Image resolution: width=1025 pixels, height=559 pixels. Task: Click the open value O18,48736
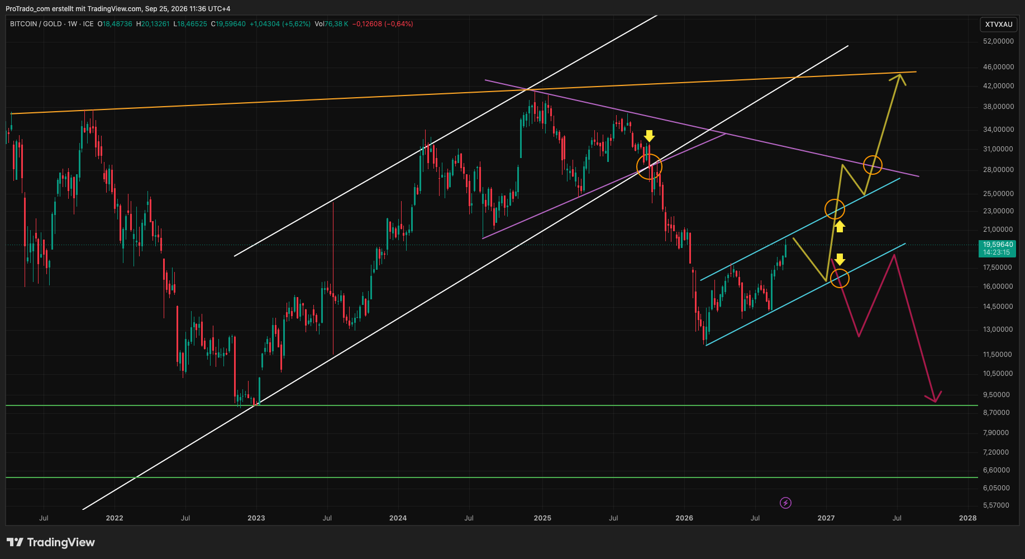115,24
